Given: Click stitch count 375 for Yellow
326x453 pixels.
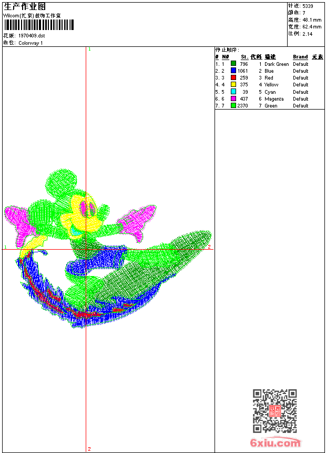Looking at the screenshot, I should (244, 85).
